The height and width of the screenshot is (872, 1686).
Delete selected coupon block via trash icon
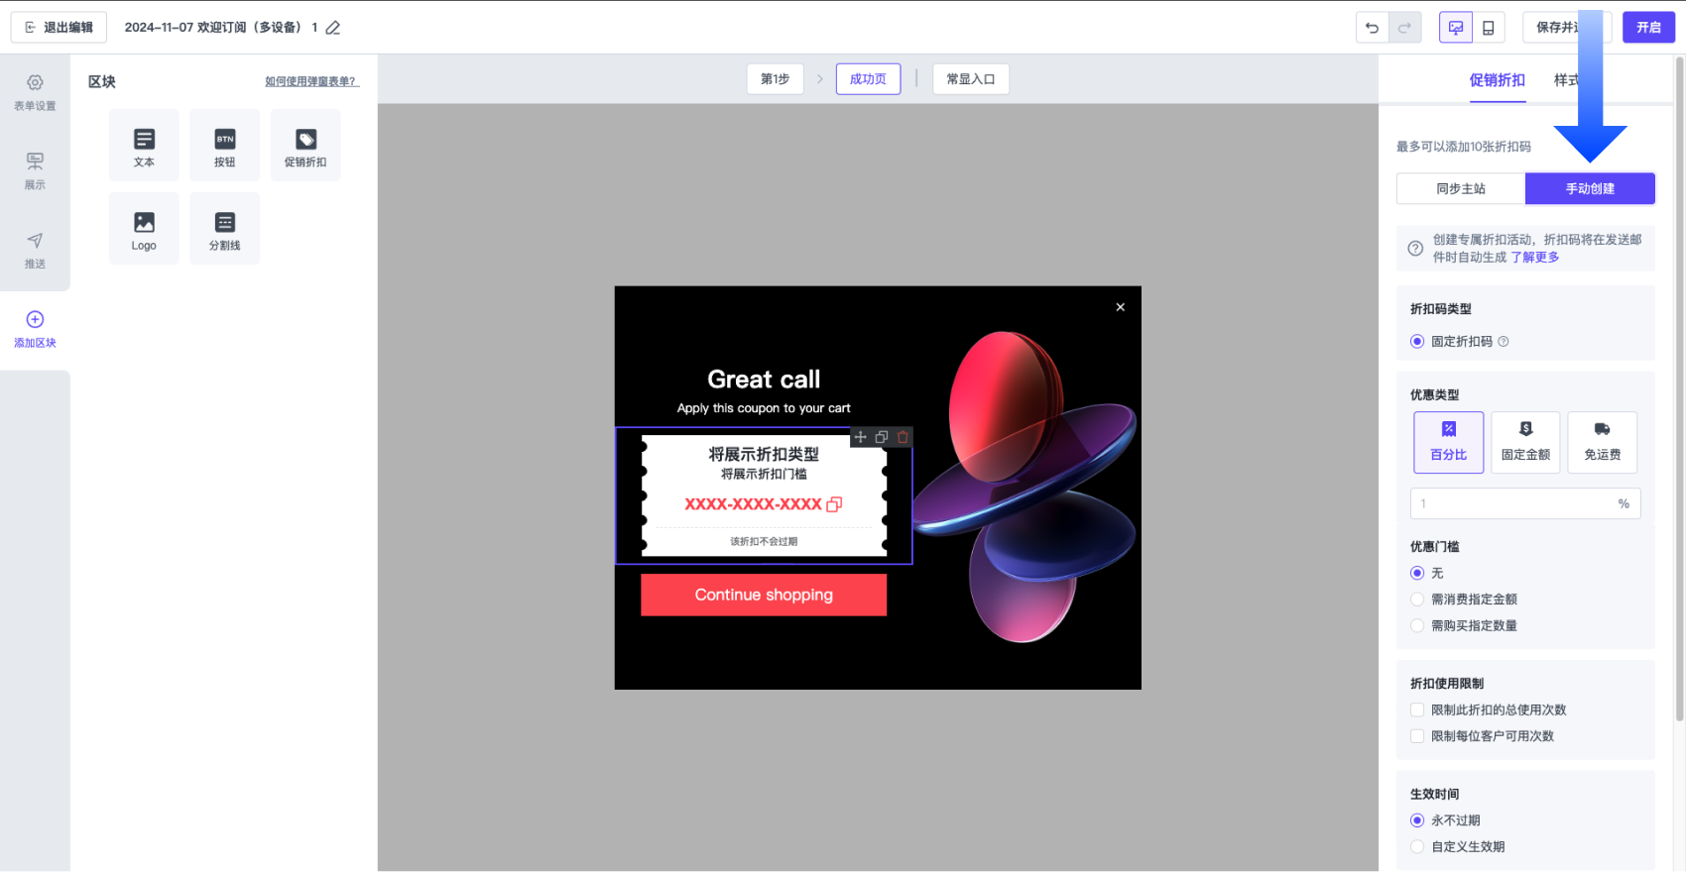coord(903,437)
